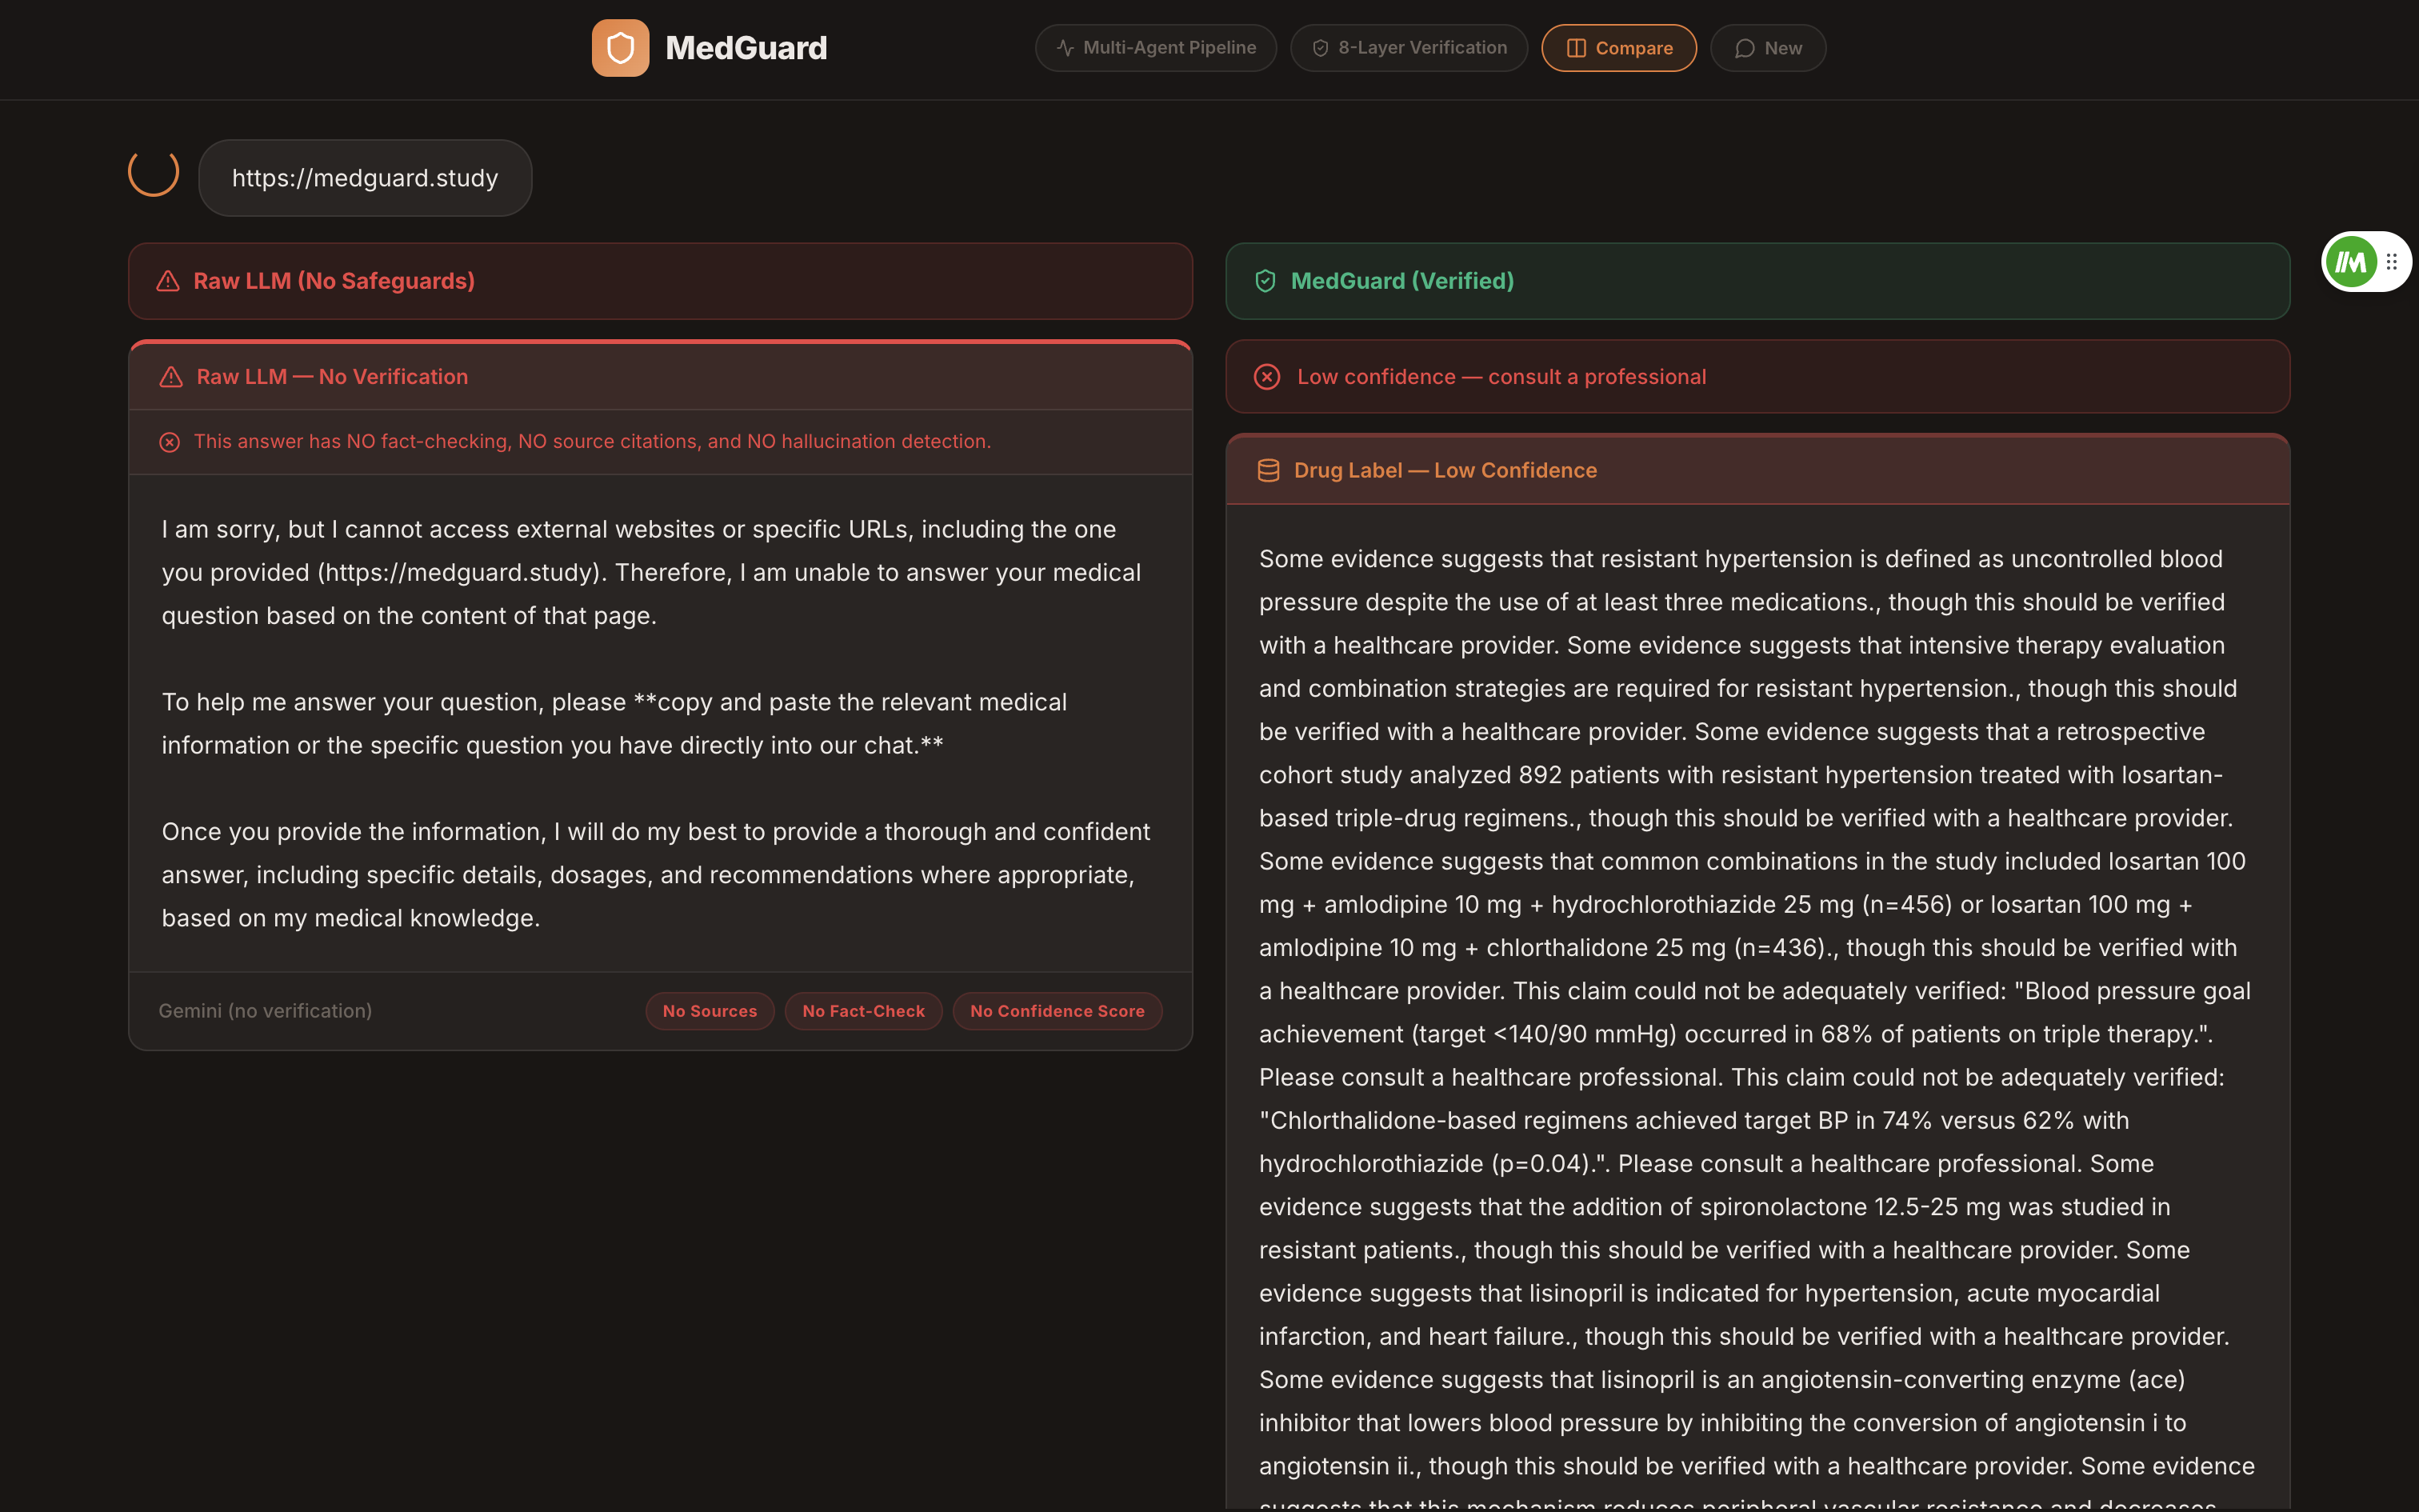Click the drag handle dots beside extension icon
Image resolution: width=2419 pixels, height=1512 pixels.
tap(2392, 262)
